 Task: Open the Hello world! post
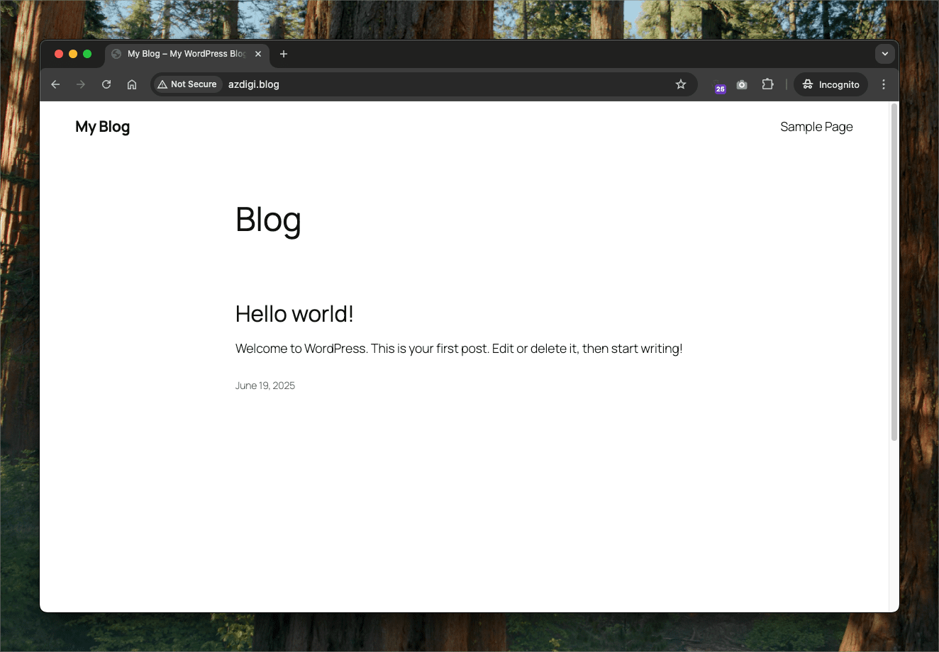[294, 313]
